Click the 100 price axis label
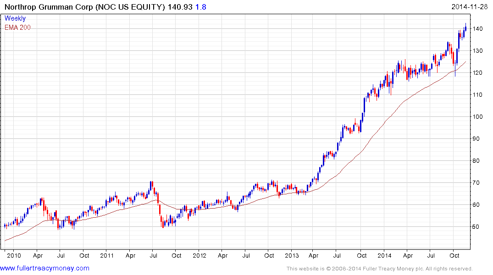The height and width of the screenshot is (275, 493). (x=477, y=116)
